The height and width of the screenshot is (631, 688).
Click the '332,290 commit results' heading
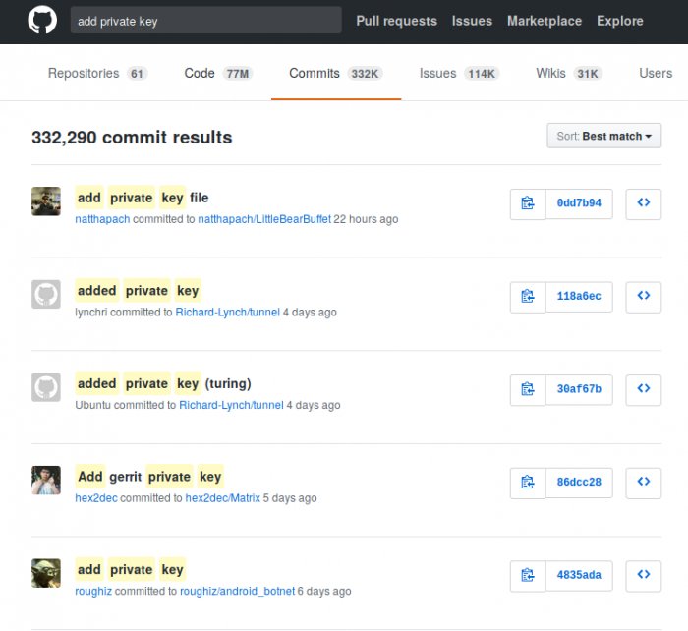(x=132, y=138)
